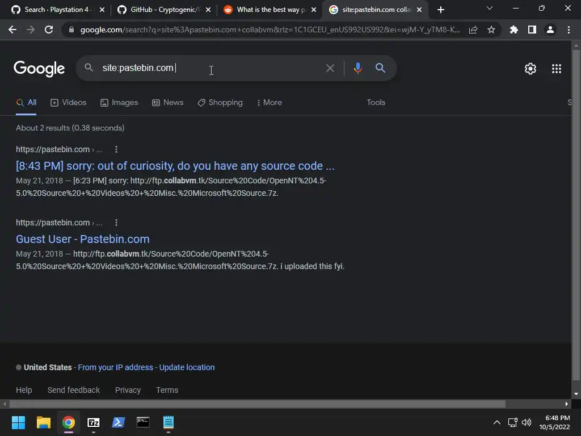Open Command Prompt from taskbar
581x436 pixels.
coord(143,422)
